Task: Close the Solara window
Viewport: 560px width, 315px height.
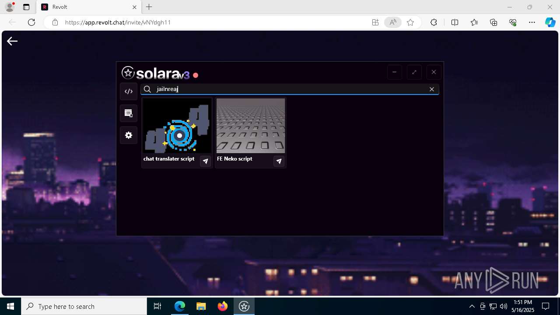Action: (434, 72)
